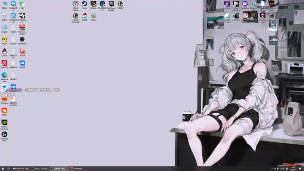
Task: Select the helmeted soldier character game icon
Action: click(271, 17)
